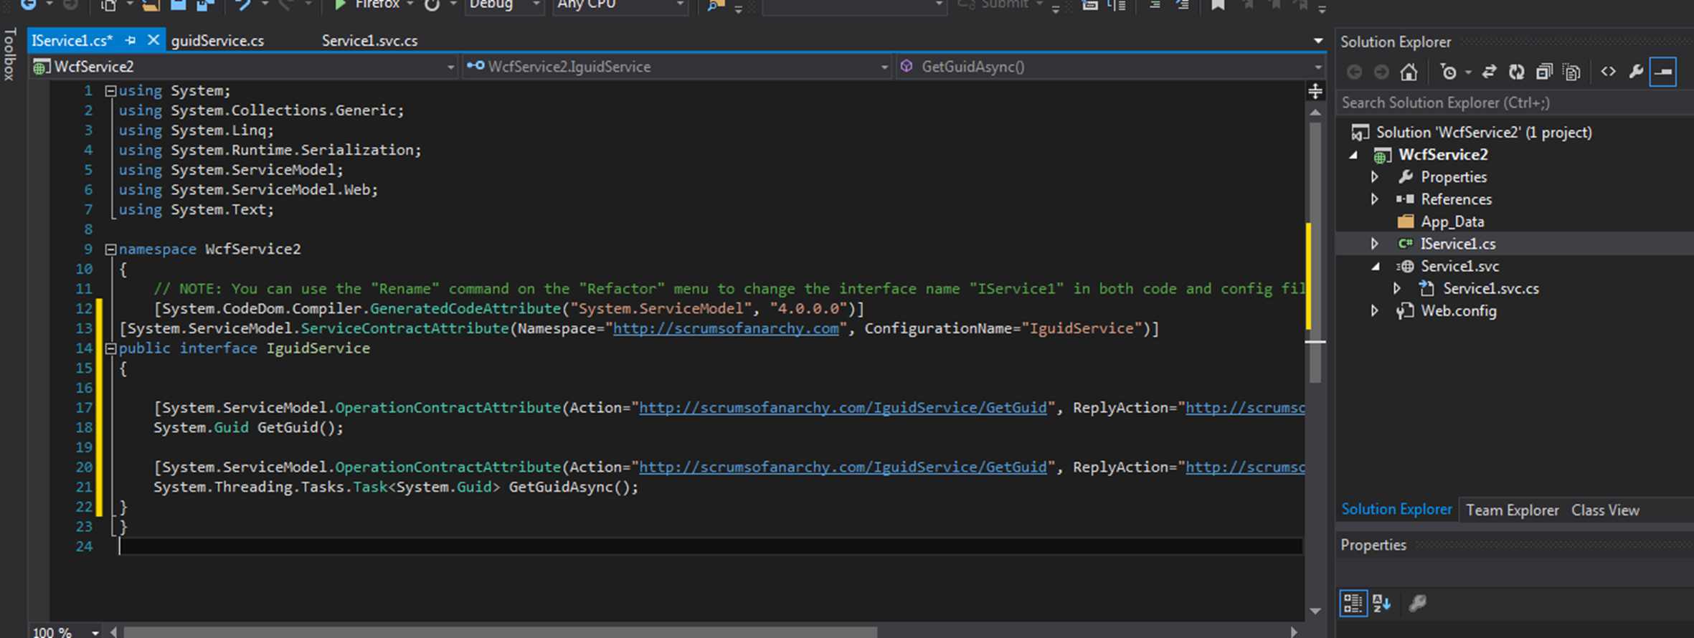Toggle a bookmark using the bookmark icon

1218,5
